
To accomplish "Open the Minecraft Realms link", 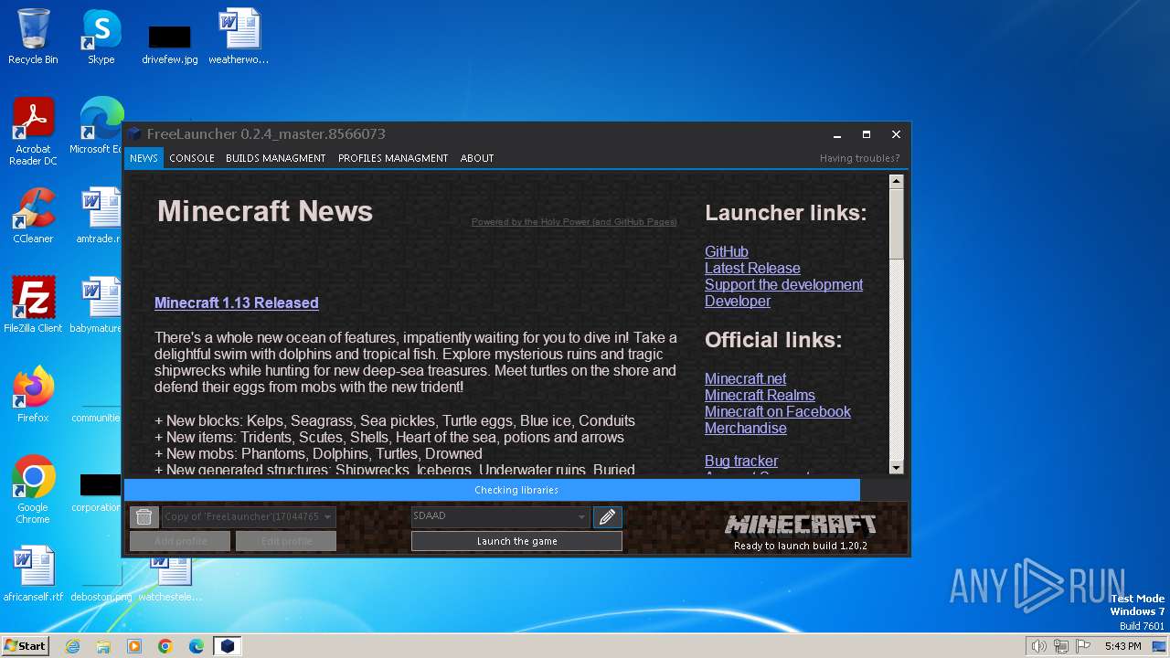I will pyautogui.click(x=760, y=395).
